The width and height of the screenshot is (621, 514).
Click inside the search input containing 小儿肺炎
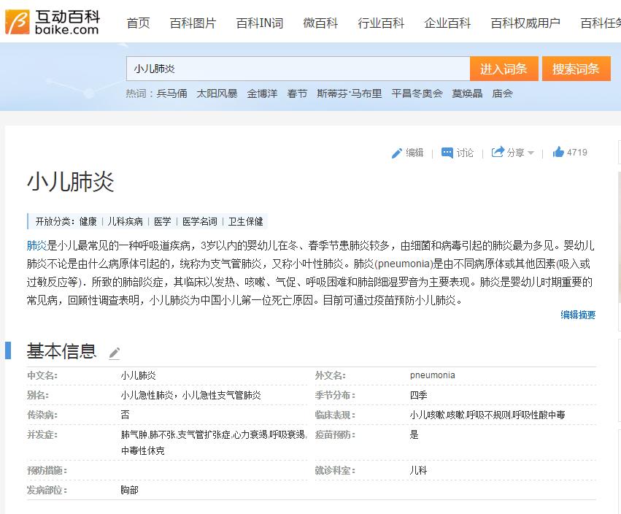pos(292,67)
